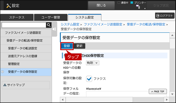
Task: Jump to top with PAGE TOP button
Action: pyautogui.click(x=158, y=91)
